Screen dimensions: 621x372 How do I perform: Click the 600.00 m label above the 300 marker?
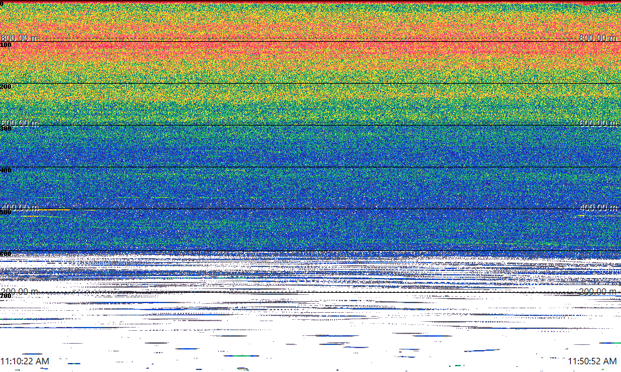click(x=20, y=123)
